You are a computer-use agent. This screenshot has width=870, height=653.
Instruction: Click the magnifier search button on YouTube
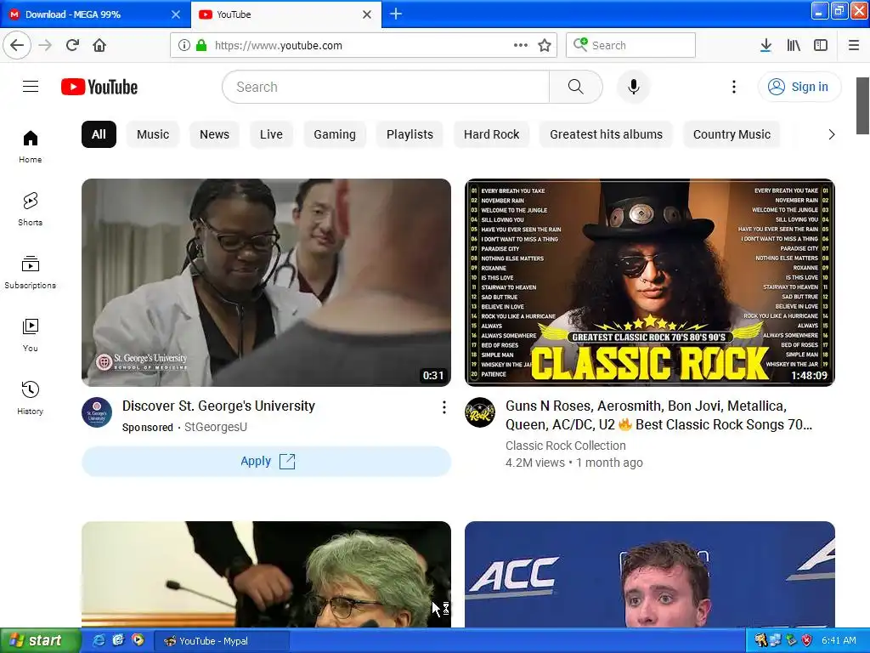tap(575, 87)
